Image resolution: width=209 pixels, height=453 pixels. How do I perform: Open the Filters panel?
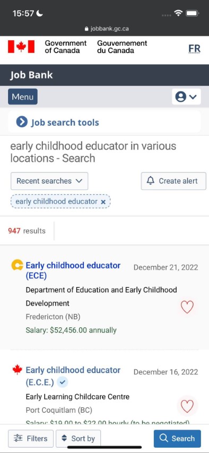pyautogui.click(x=31, y=439)
